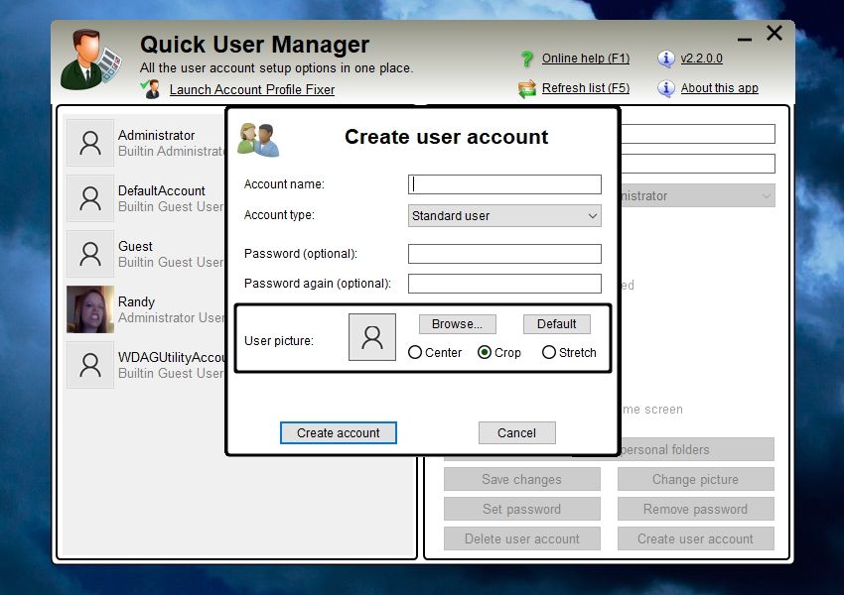Viewport: 844px width, 595px height.
Task: Select the WDAGUtilityAccount name in user list
Action: [172, 357]
